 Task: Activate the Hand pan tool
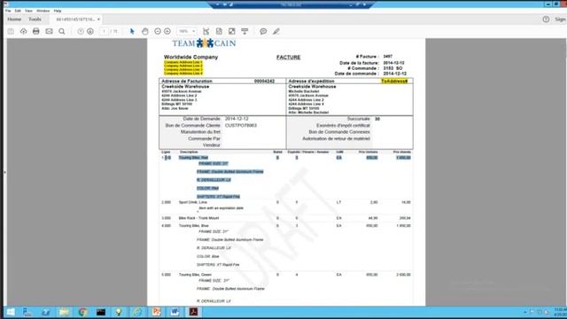(x=145, y=32)
